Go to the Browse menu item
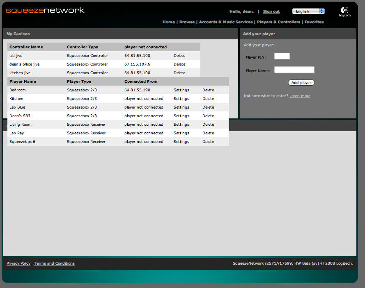The height and width of the screenshot is (288, 365). pyautogui.click(x=187, y=22)
